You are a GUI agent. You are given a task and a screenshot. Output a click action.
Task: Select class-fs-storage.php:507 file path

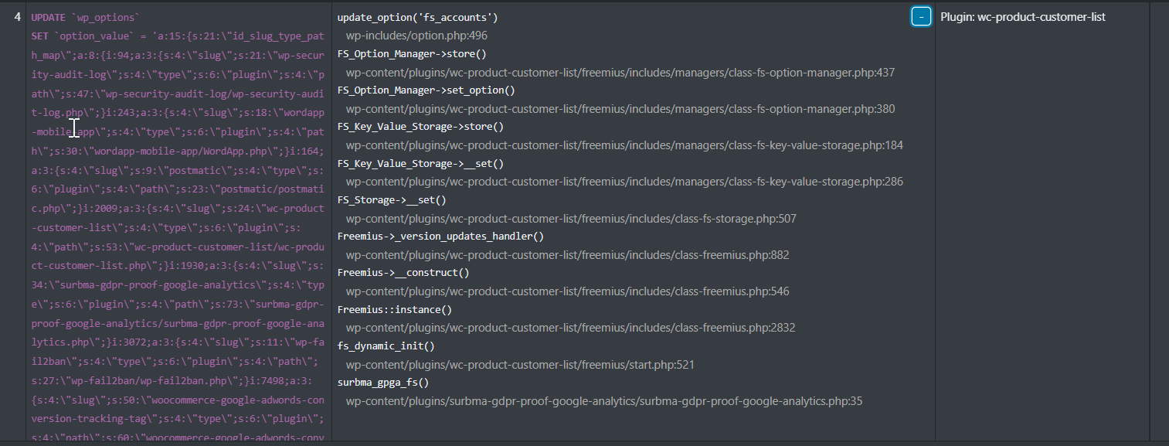coord(571,219)
